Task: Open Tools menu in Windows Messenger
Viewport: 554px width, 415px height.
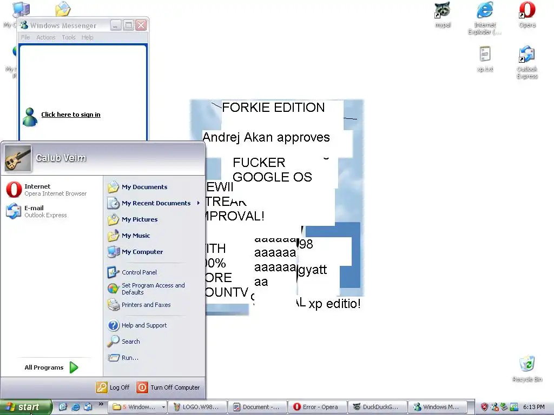Action: pyautogui.click(x=69, y=37)
